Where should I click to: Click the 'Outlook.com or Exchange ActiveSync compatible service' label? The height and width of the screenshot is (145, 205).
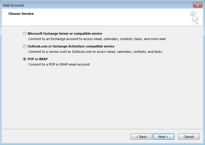(71, 47)
